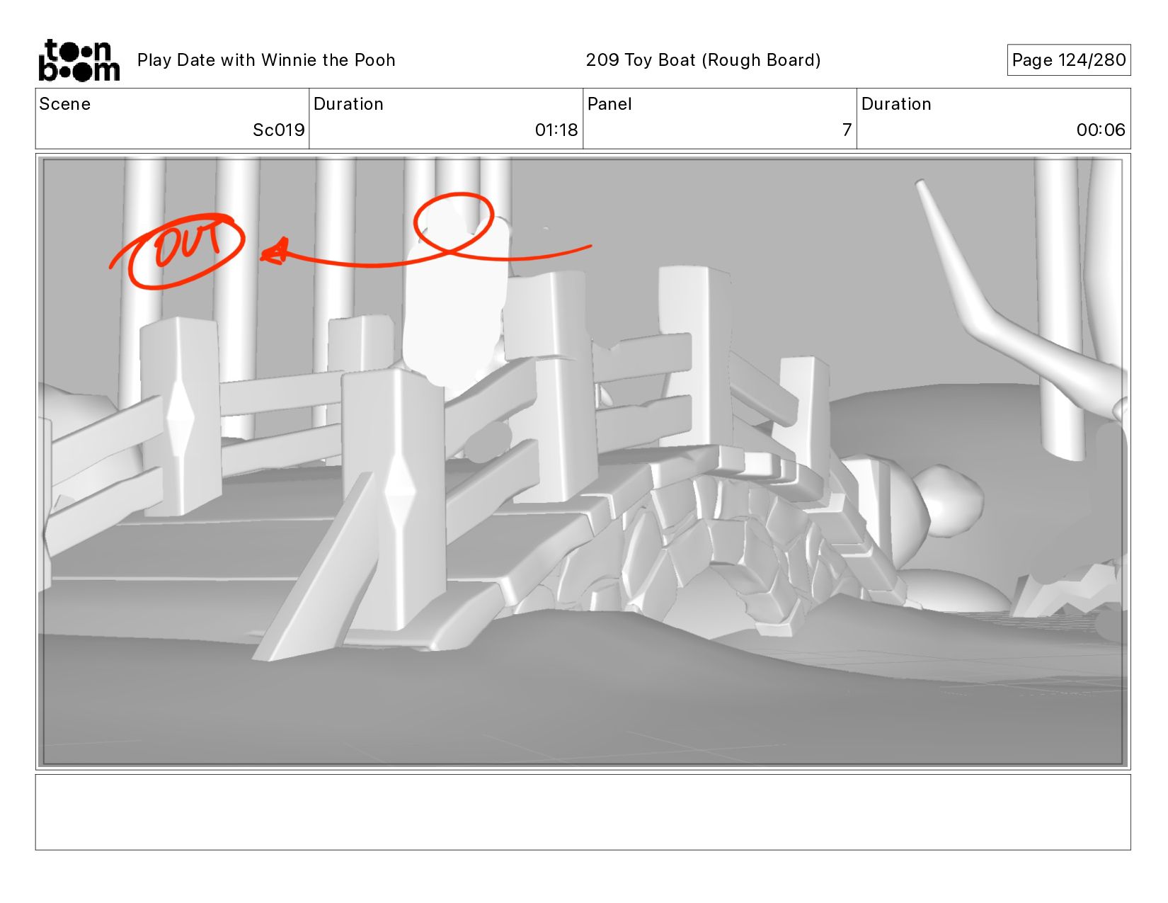Click the 'Panel' header label
The width and height of the screenshot is (1168, 903).
[609, 104]
